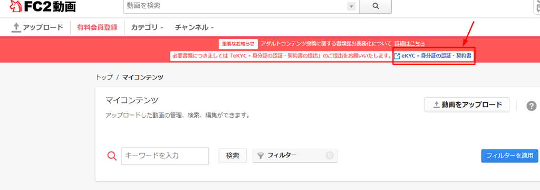Click the マイコンテンツ panel heading
540x190 pixels.
pos(131,100)
